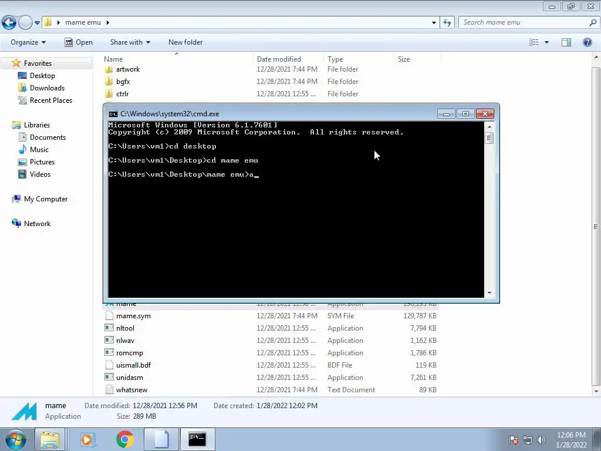Open Explorer help with question mark icon

(587, 42)
